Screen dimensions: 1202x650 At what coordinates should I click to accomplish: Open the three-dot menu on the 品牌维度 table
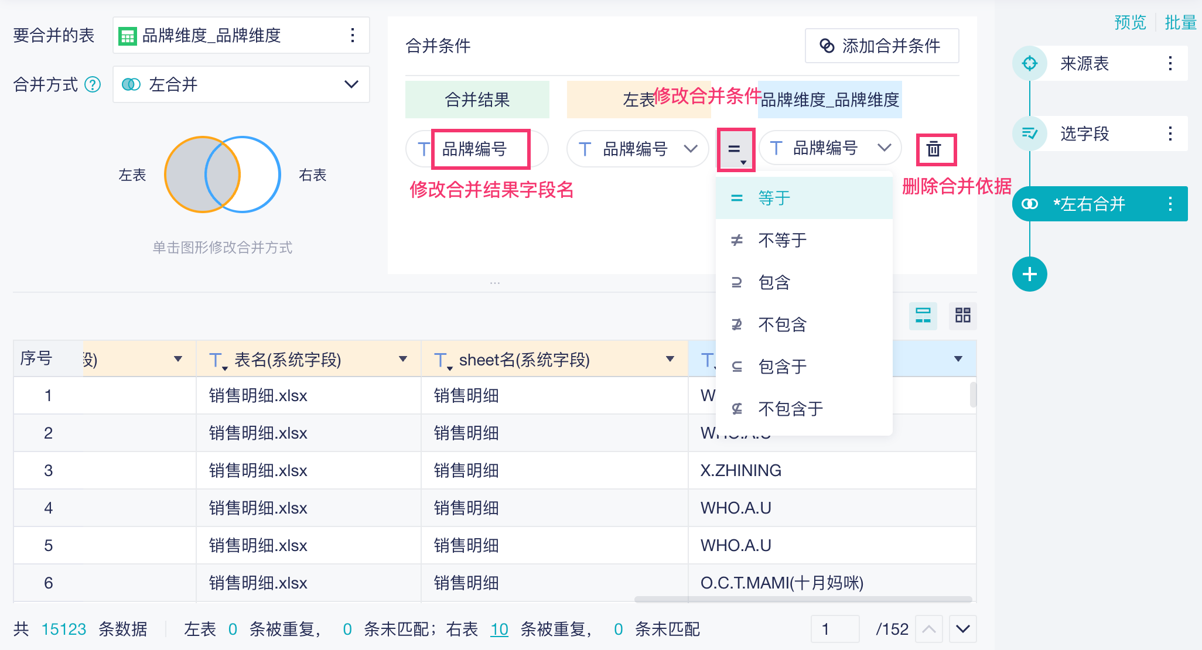click(352, 35)
